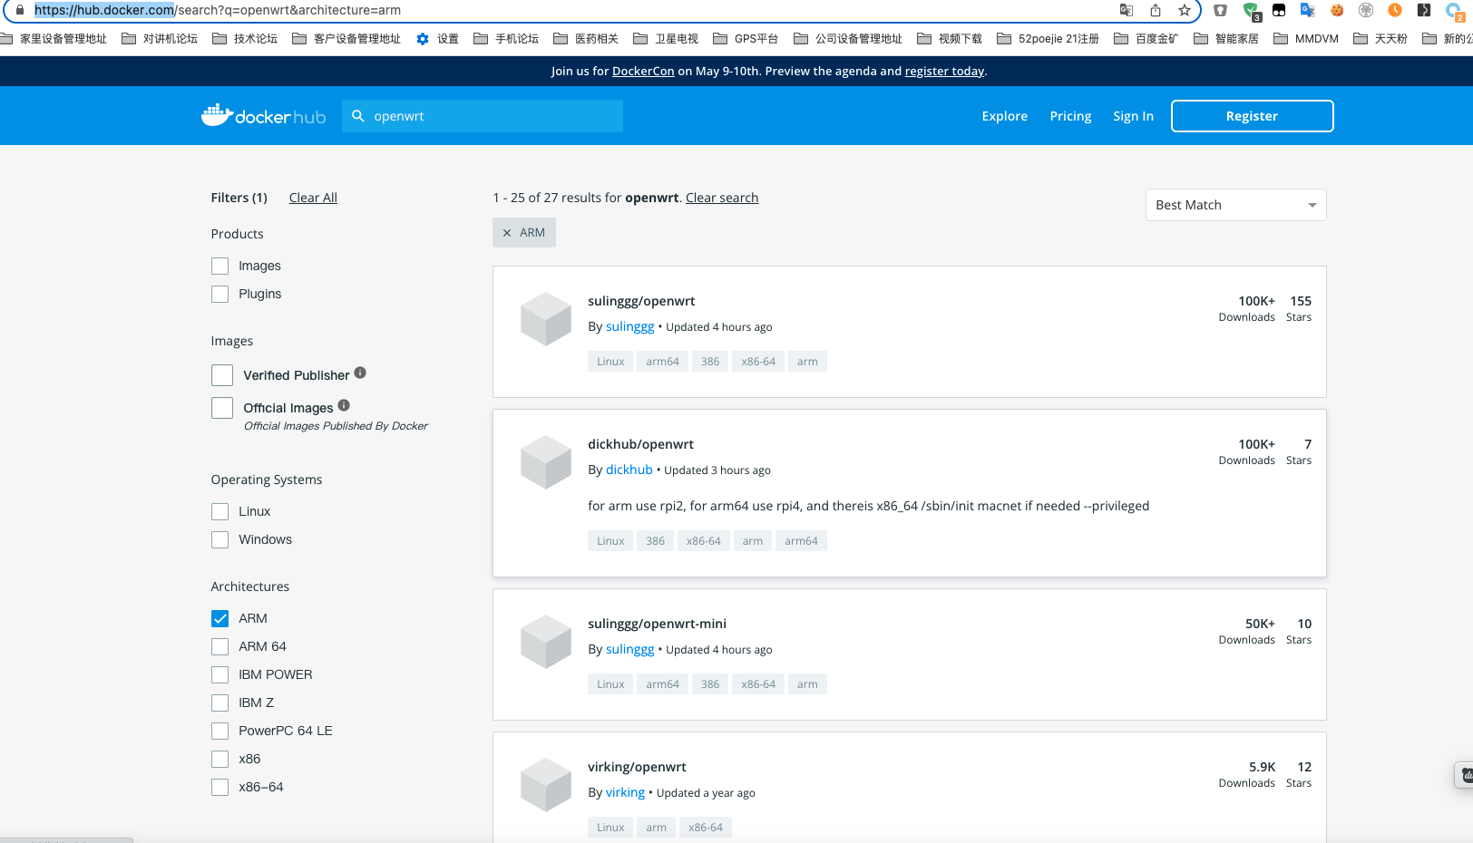Image resolution: width=1473 pixels, height=843 pixels.
Task: Click the search magnifier icon
Action: [358, 116]
